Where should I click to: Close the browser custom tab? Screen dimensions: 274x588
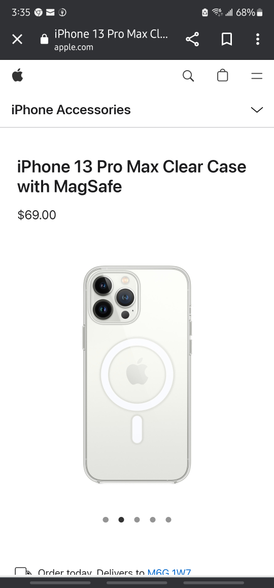click(17, 39)
